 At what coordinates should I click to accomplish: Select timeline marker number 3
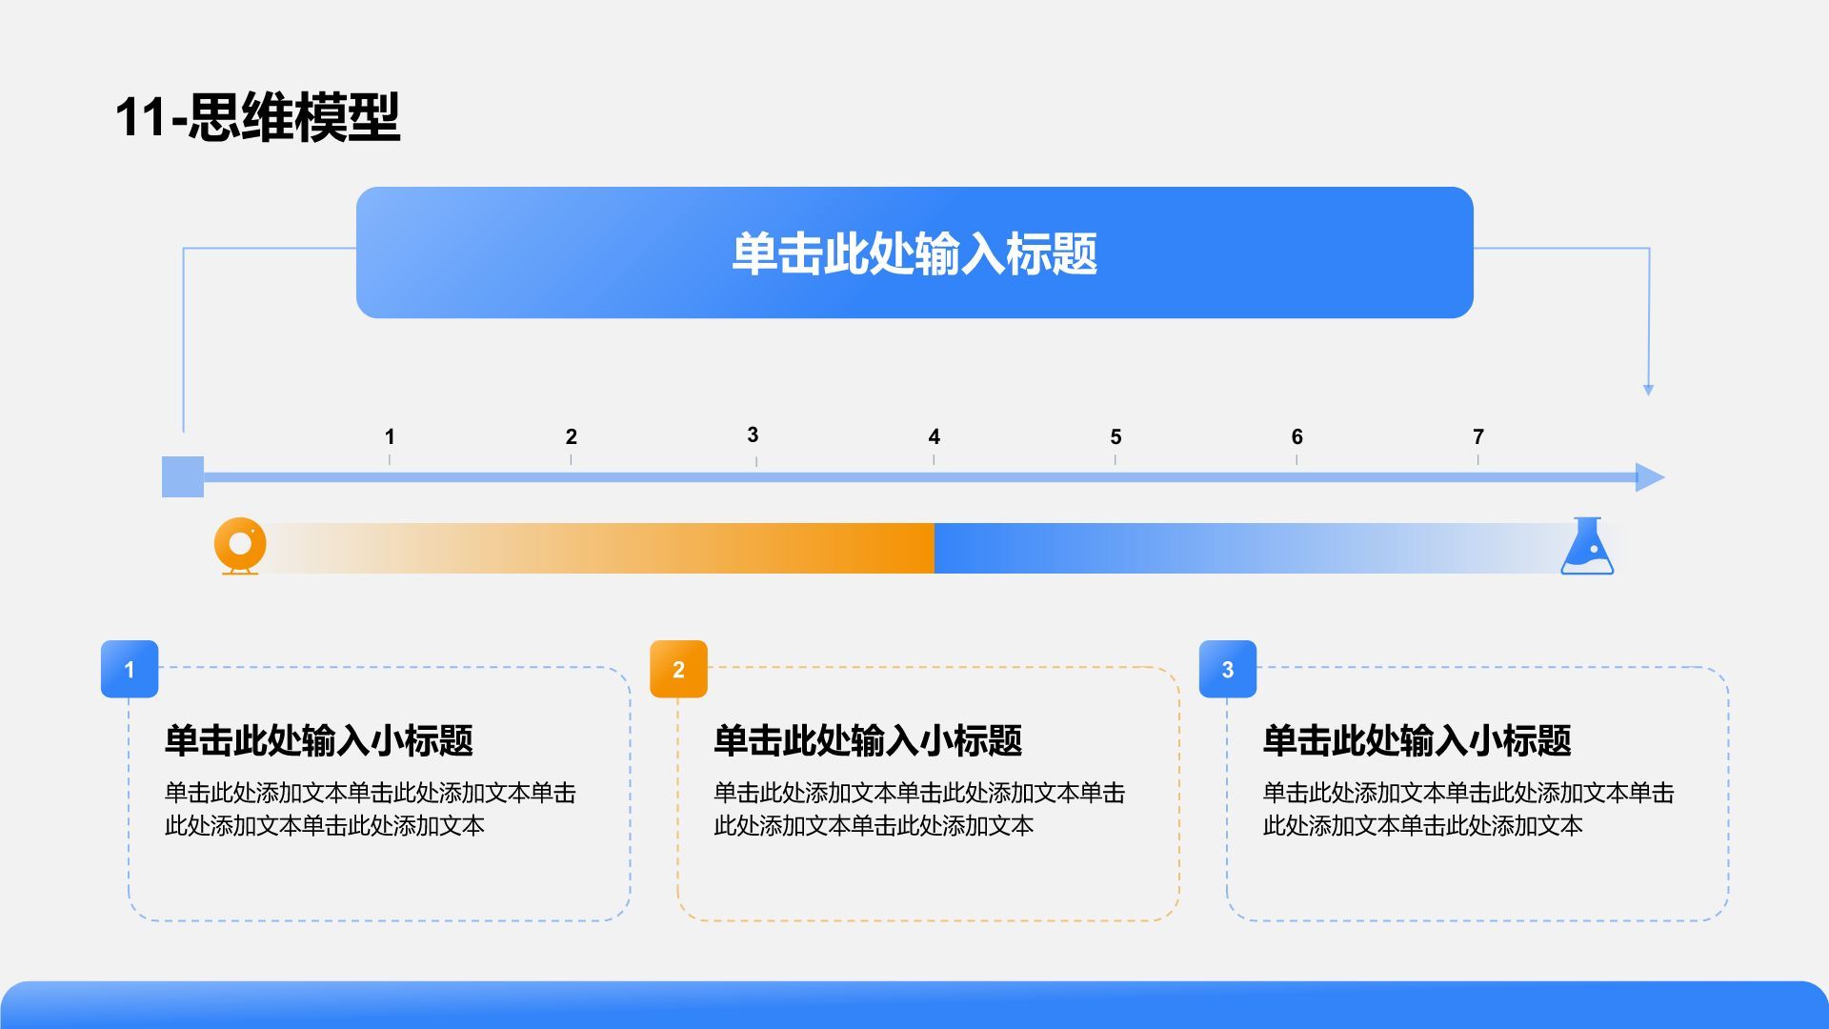753,434
